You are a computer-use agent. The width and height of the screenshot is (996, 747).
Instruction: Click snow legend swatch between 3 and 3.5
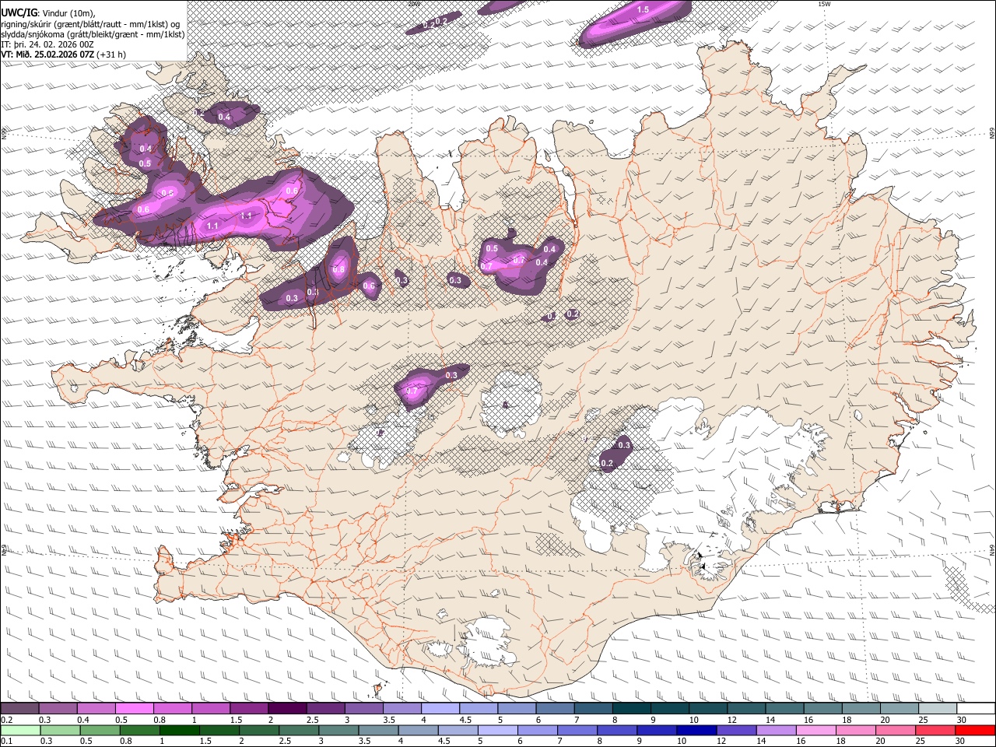click(x=363, y=709)
